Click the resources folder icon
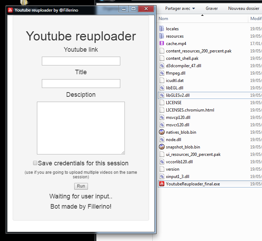This screenshot has width=262, height=241. (x=161, y=36)
